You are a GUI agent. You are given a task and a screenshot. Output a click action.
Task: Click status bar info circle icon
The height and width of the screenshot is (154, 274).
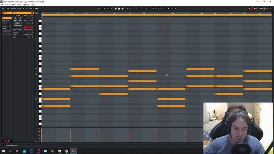[3, 145]
